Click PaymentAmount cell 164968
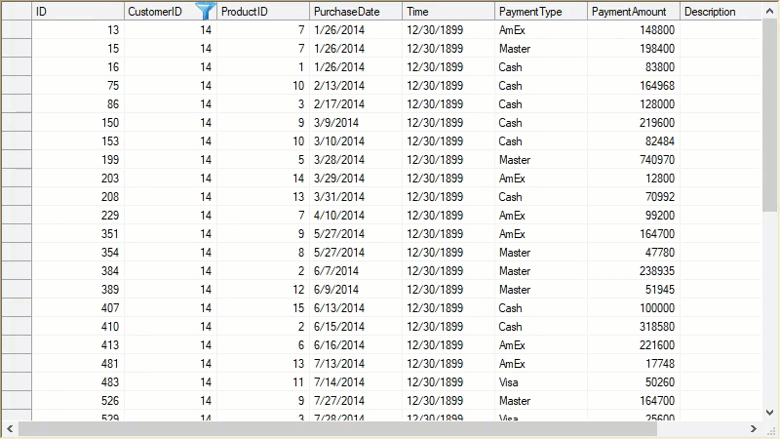The width and height of the screenshot is (780, 439). pyautogui.click(x=633, y=86)
